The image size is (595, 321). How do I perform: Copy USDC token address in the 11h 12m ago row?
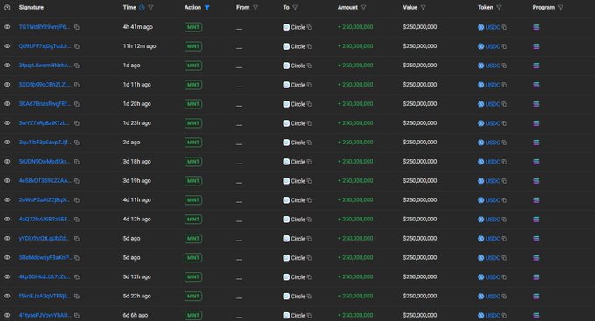[x=504, y=46]
